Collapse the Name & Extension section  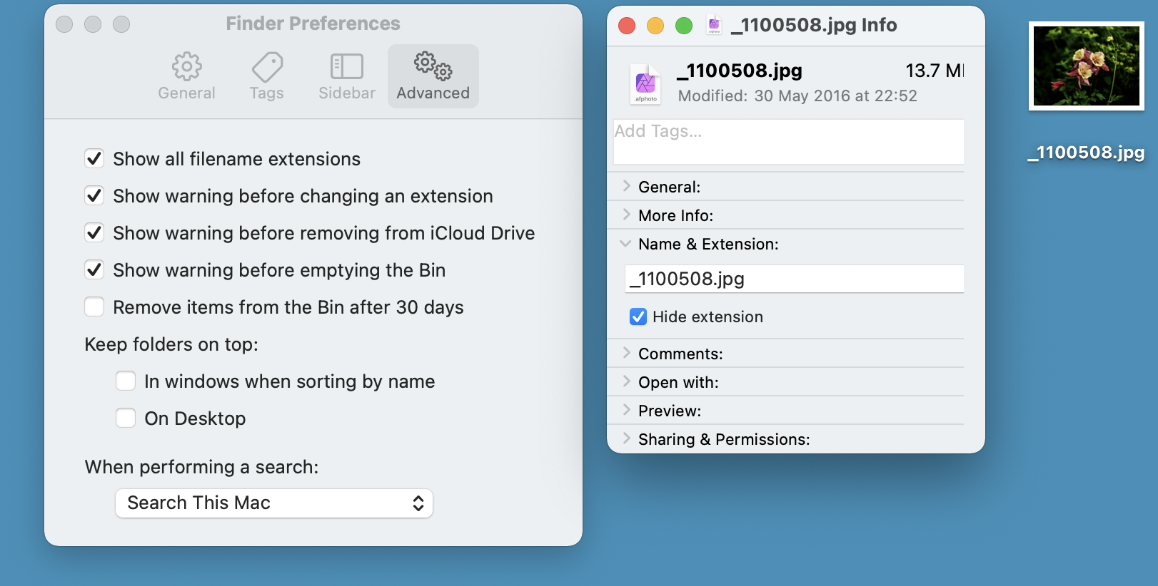626,244
